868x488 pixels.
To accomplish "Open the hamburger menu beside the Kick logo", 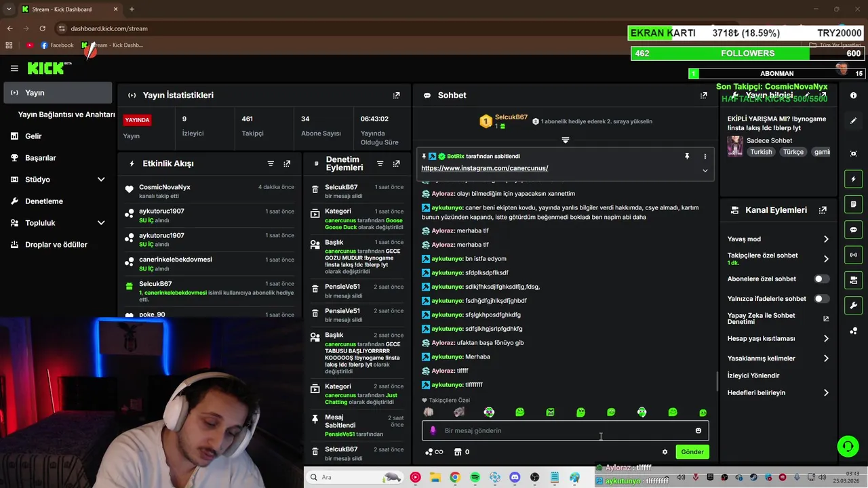I will pos(14,68).
